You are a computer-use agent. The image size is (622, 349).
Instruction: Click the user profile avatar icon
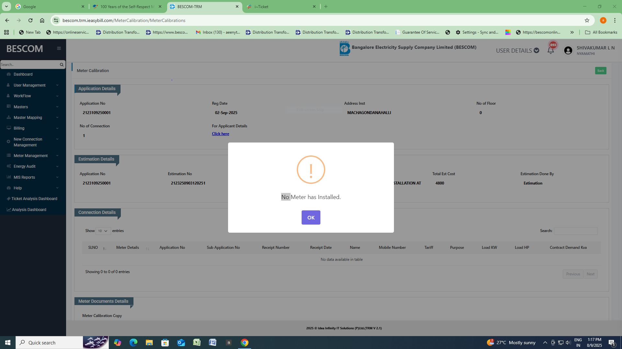(568, 50)
